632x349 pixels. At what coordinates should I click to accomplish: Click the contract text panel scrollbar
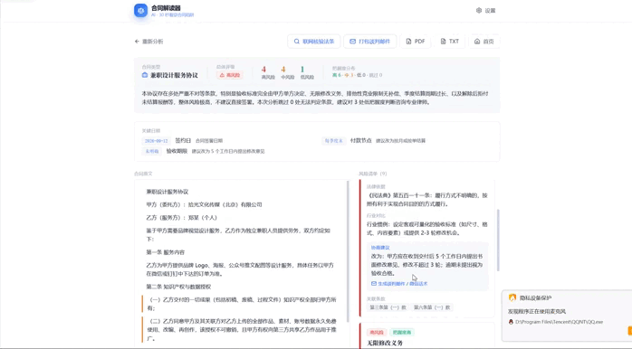pos(348,251)
